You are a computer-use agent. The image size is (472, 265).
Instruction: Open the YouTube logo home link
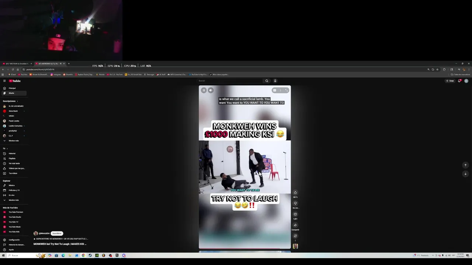point(15,81)
